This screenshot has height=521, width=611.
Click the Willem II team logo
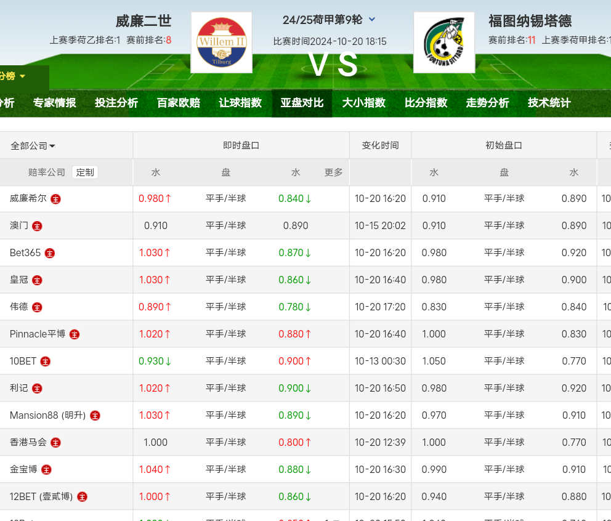pos(221,42)
